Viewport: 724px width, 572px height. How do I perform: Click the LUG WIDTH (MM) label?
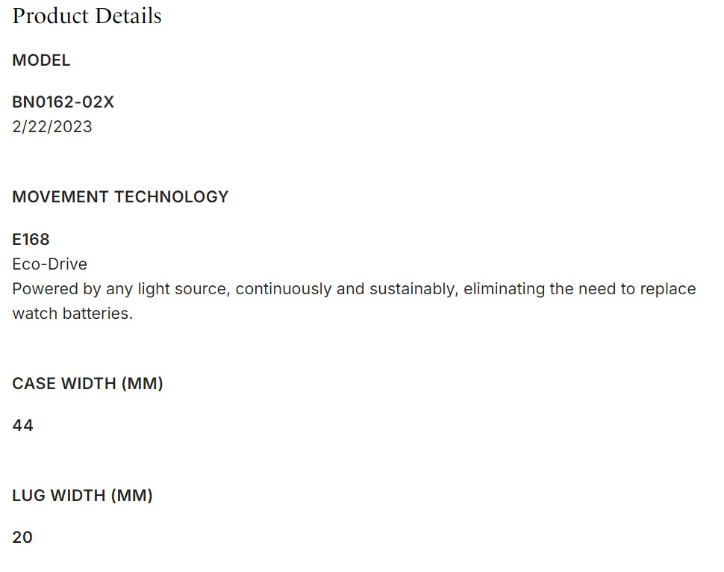coord(82,495)
